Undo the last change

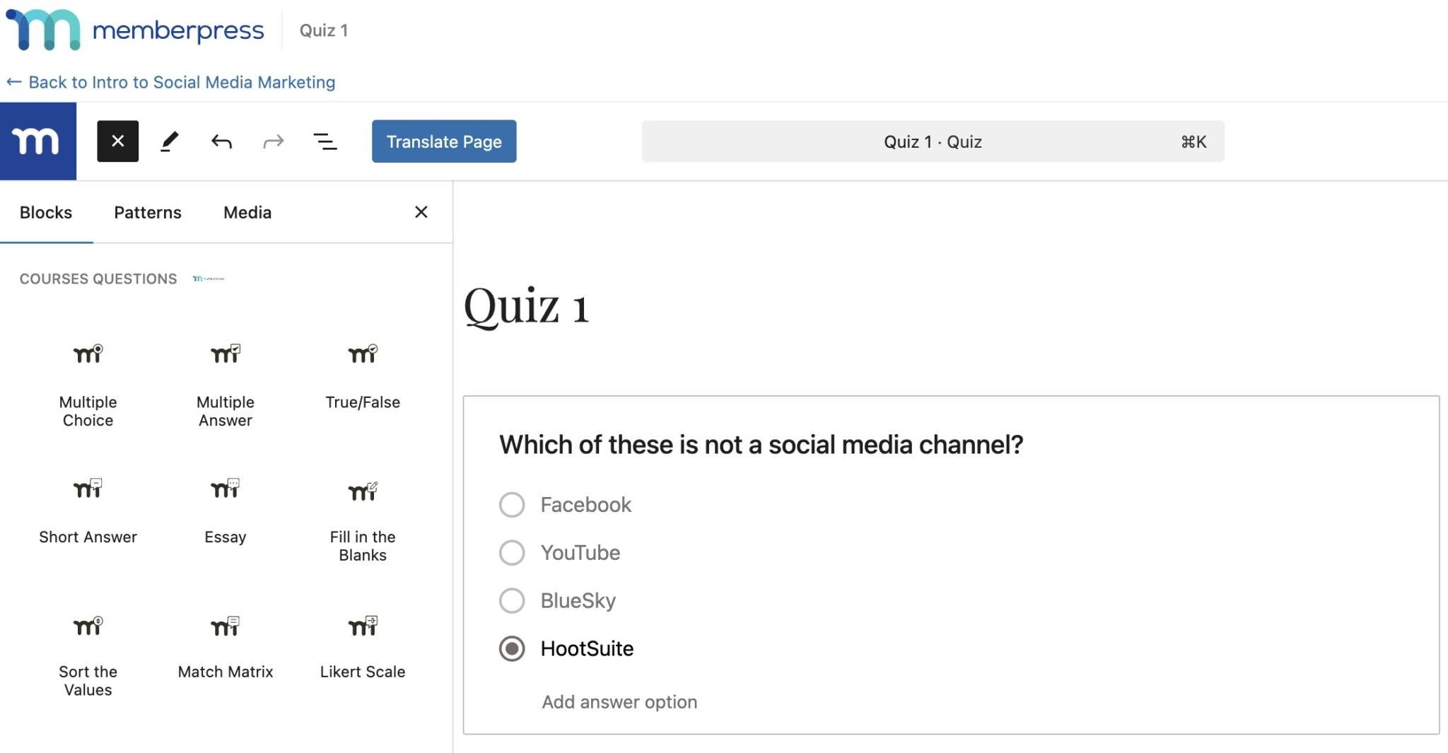click(221, 141)
